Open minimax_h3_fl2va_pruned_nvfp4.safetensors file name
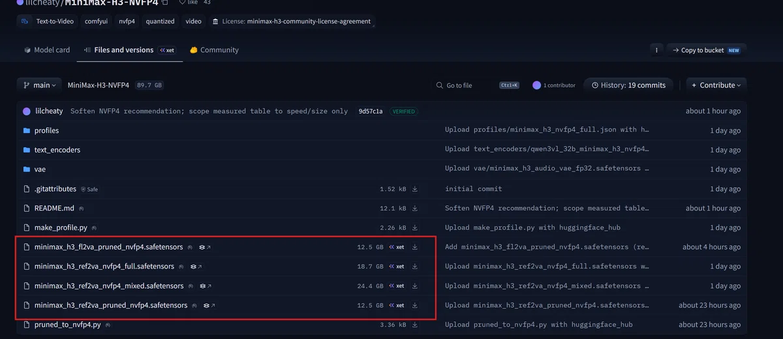Screen dimensions: 783x339 click(109, 247)
